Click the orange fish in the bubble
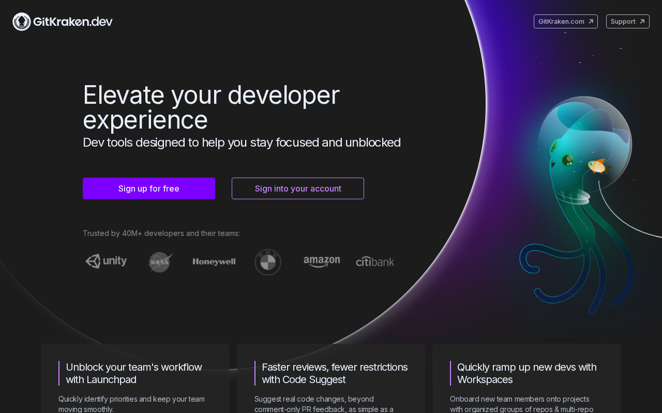The width and height of the screenshot is (662, 413). click(x=599, y=166)
